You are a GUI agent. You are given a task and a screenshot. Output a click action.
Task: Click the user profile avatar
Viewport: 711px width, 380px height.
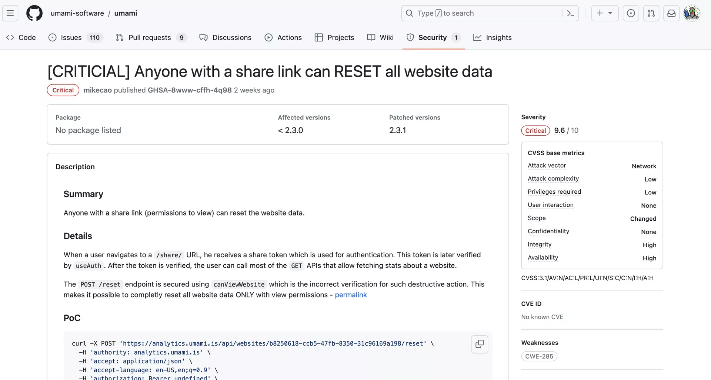click(x=691, y=13)
